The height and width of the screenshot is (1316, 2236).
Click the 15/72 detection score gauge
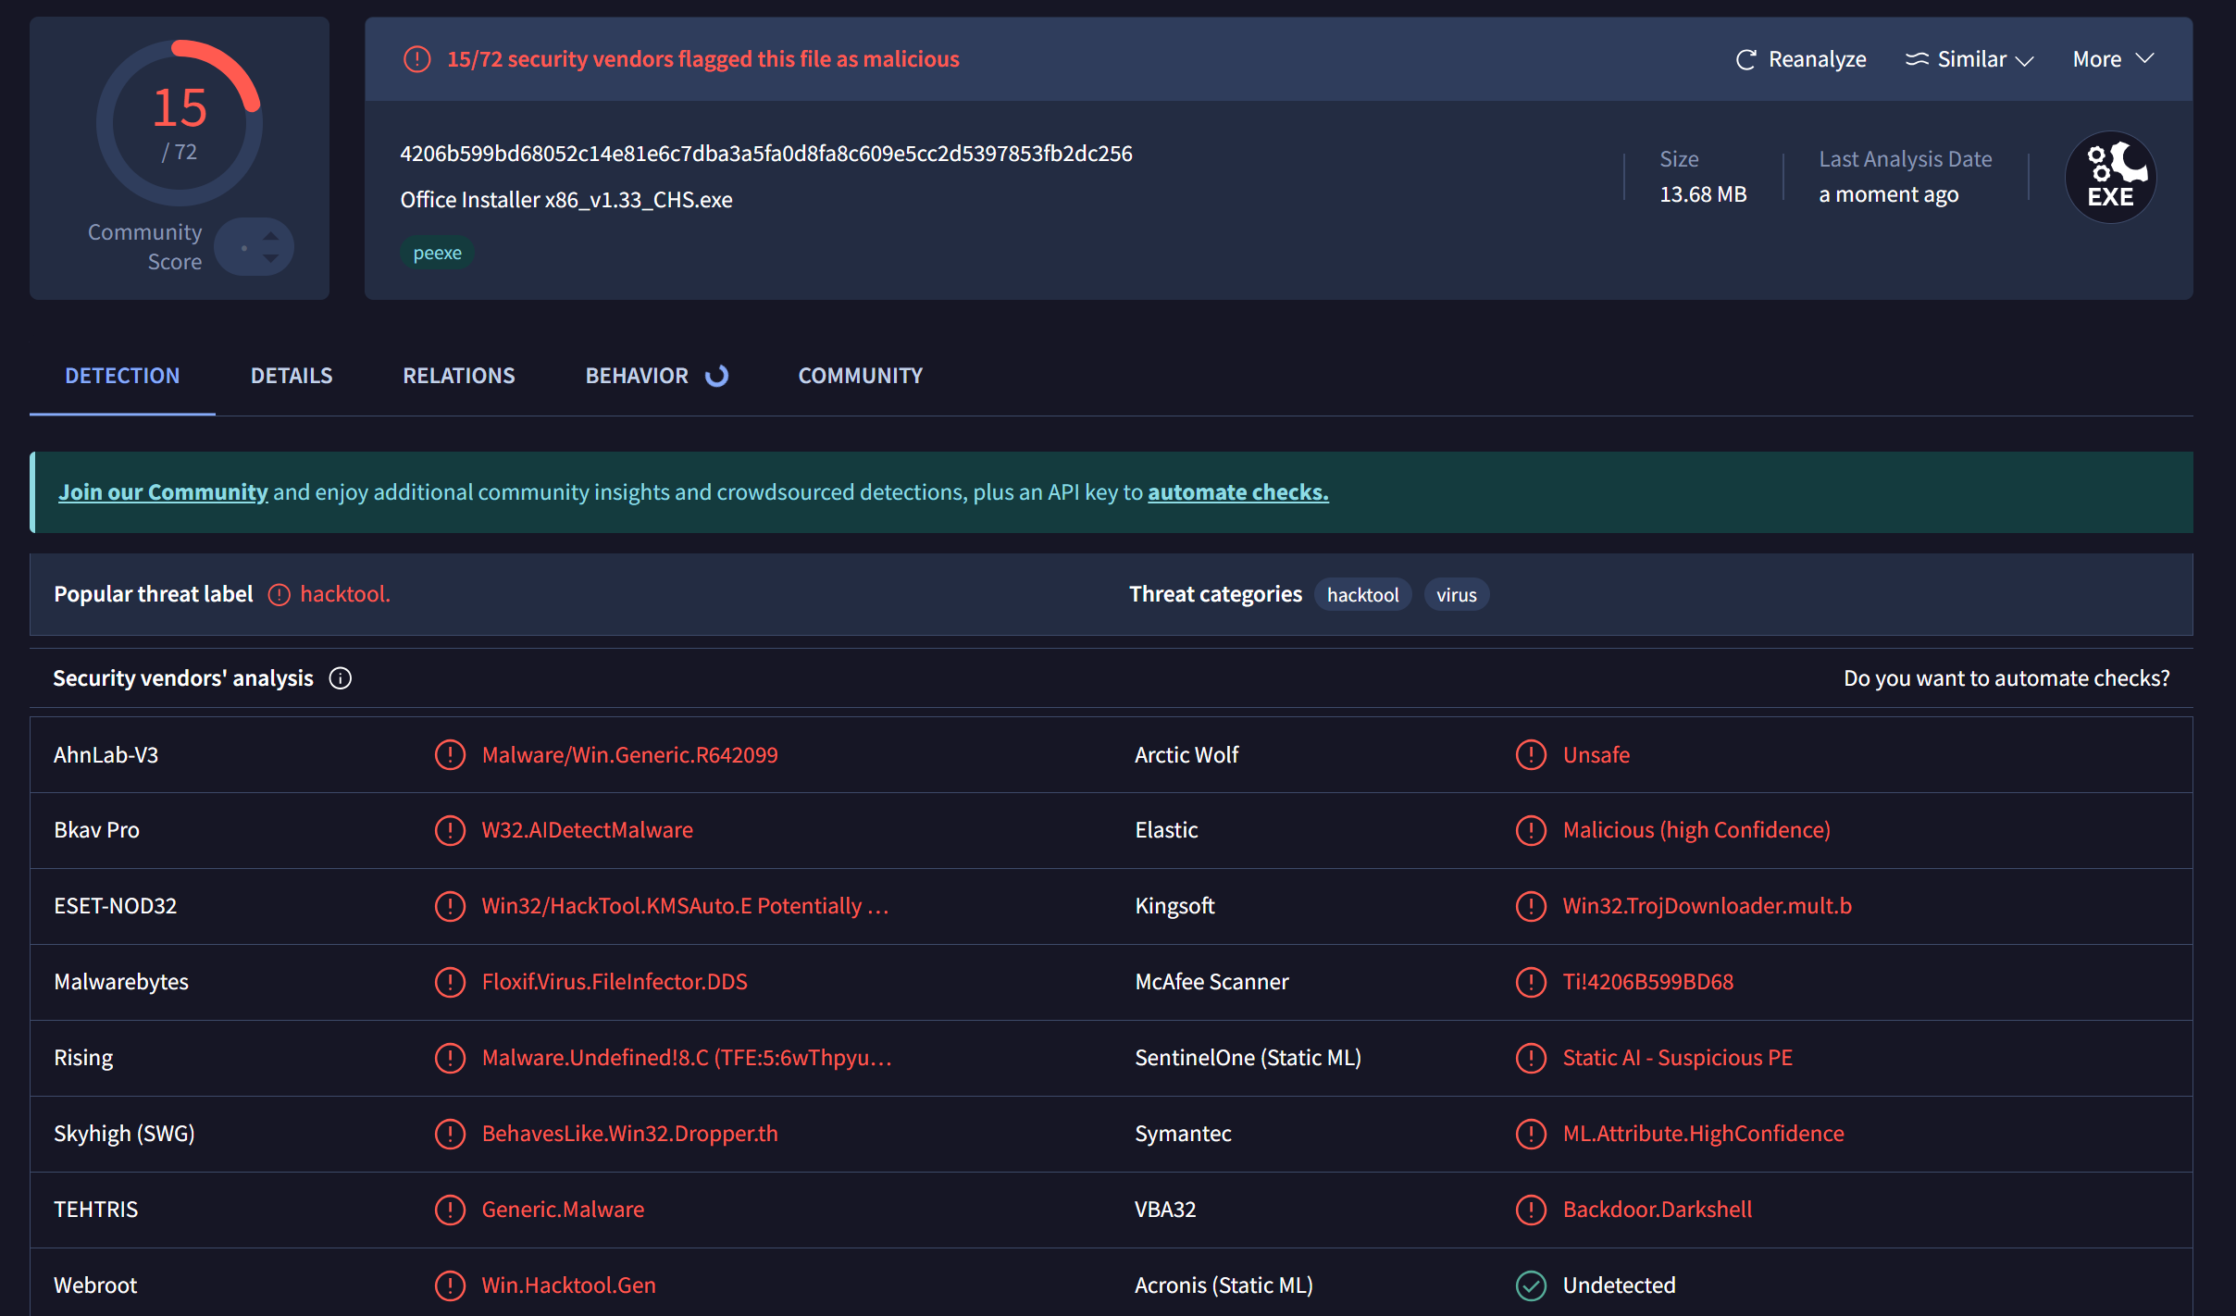click(180, 122)
